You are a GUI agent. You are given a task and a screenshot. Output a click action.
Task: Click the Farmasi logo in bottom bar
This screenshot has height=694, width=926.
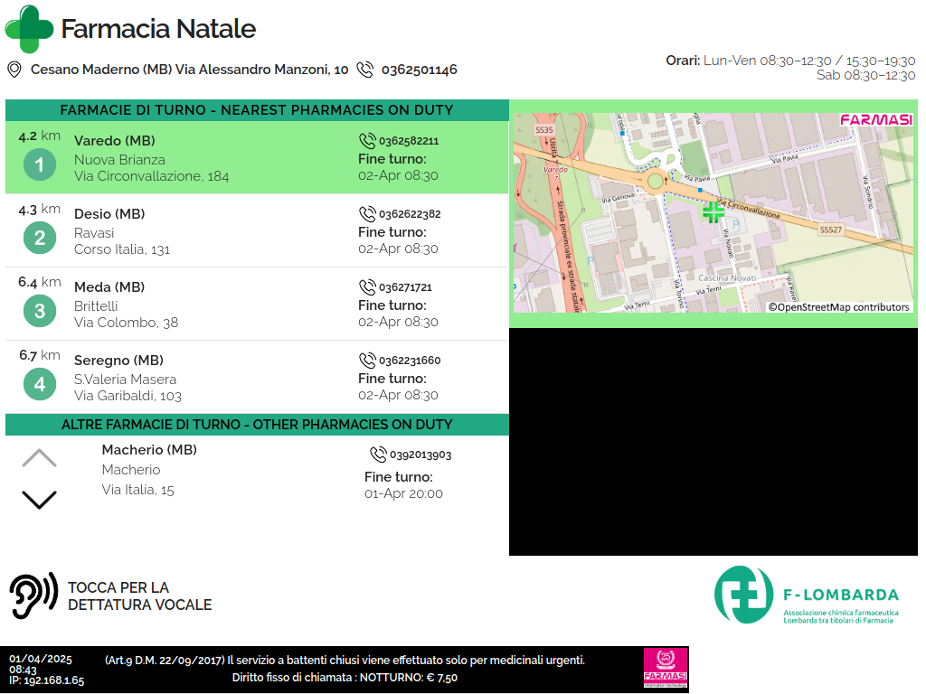666,669
